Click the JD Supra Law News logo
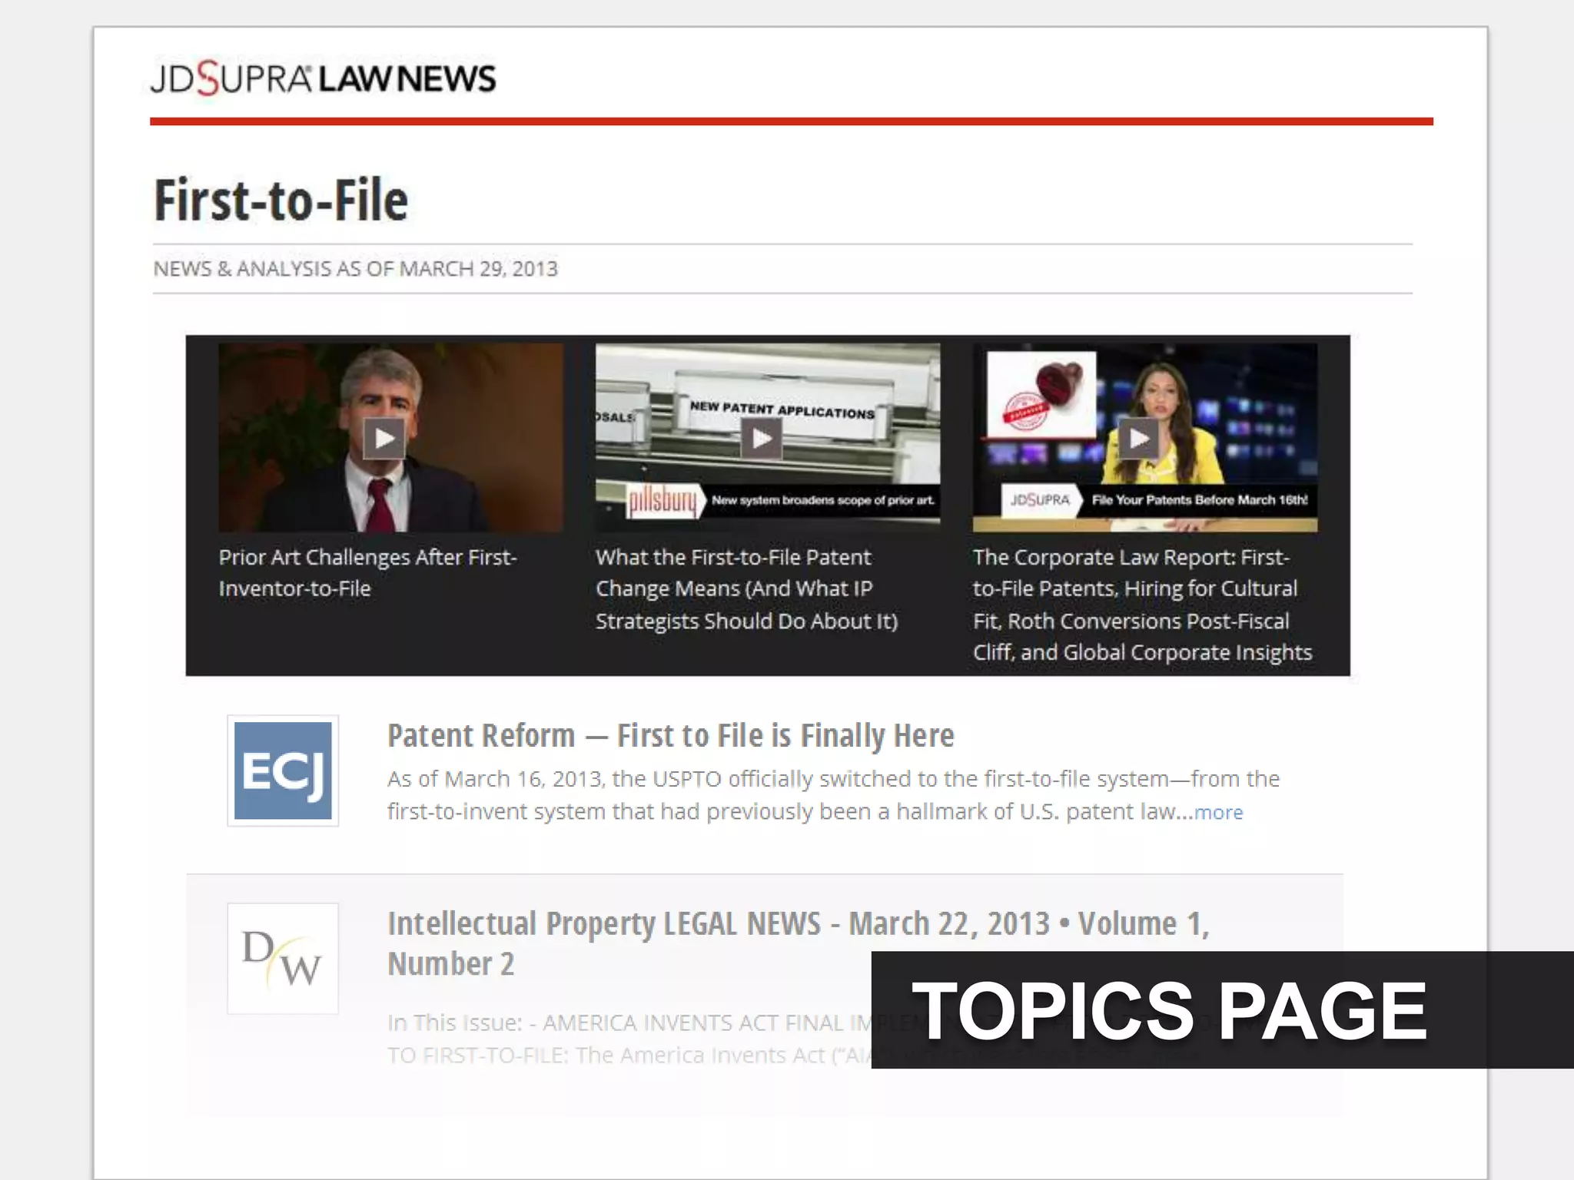 coord(323,78)
